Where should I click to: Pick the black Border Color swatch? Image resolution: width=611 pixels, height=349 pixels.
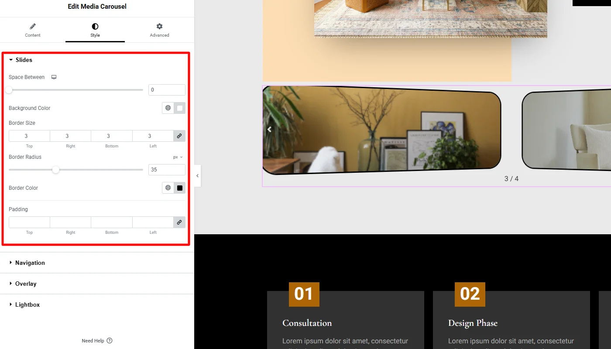point(180,188)
